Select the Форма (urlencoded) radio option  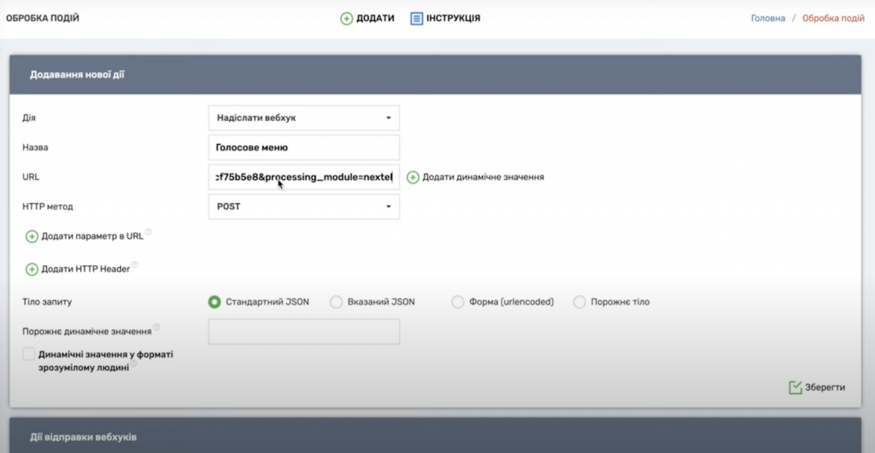pos(457,302)
